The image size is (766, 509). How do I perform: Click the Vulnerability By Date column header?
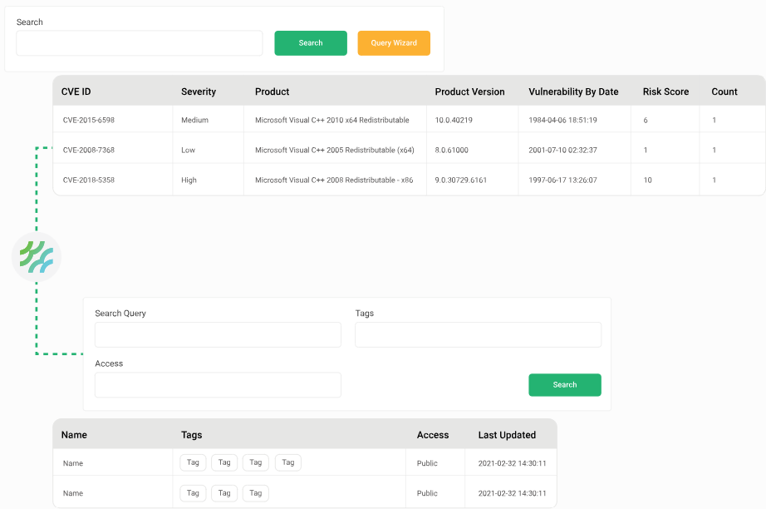[x=573, y=91]
